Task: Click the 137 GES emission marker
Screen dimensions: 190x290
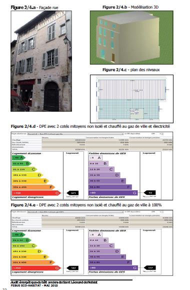Action: (x=149, y=267)
